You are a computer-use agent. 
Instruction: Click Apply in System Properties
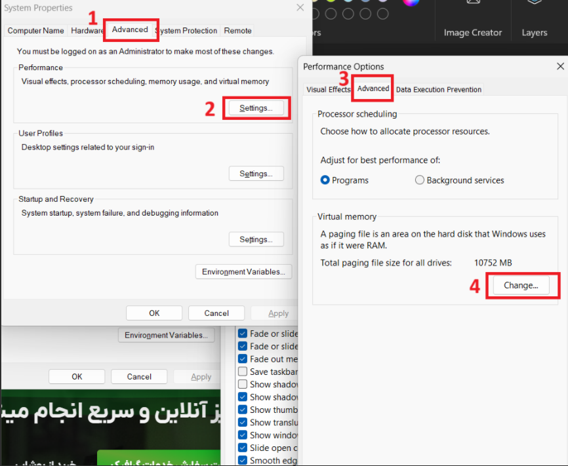coord(278,313)
